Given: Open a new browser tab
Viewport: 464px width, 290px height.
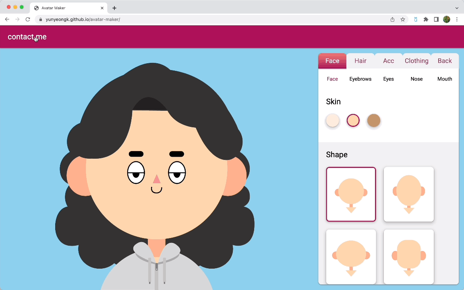Looking at the screenshot, I should (114, 8).
